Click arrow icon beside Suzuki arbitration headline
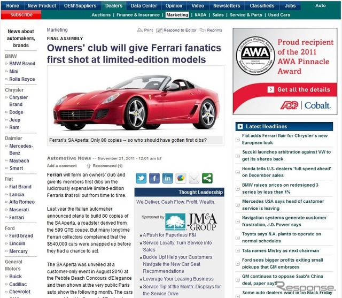 (x=238, y=156)
